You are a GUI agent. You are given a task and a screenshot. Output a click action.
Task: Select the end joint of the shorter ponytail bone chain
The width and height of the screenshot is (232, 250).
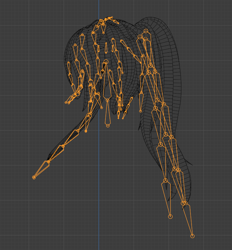(170, 217)
